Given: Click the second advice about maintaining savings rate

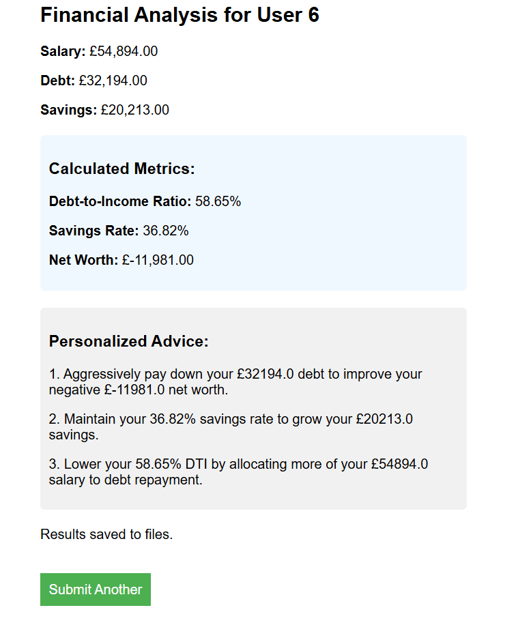Looking at the screenshot, I should pos(231,426).
